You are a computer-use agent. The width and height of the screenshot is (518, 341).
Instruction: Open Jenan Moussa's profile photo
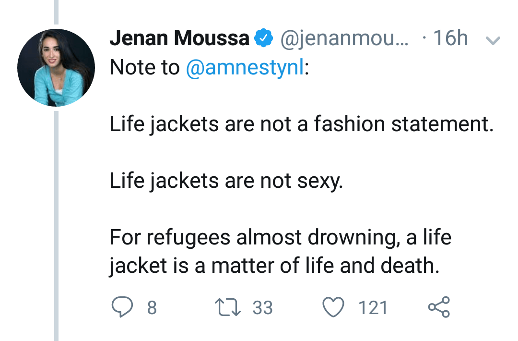[x=56, y=68]
